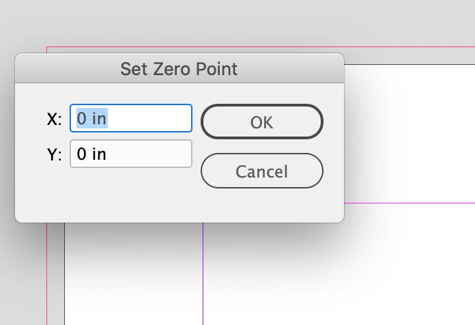The height and width of the screenshot is (325, 475).
Task: Click the X coordinate input field
Action: pyautogui.click(x=131, y=118)
